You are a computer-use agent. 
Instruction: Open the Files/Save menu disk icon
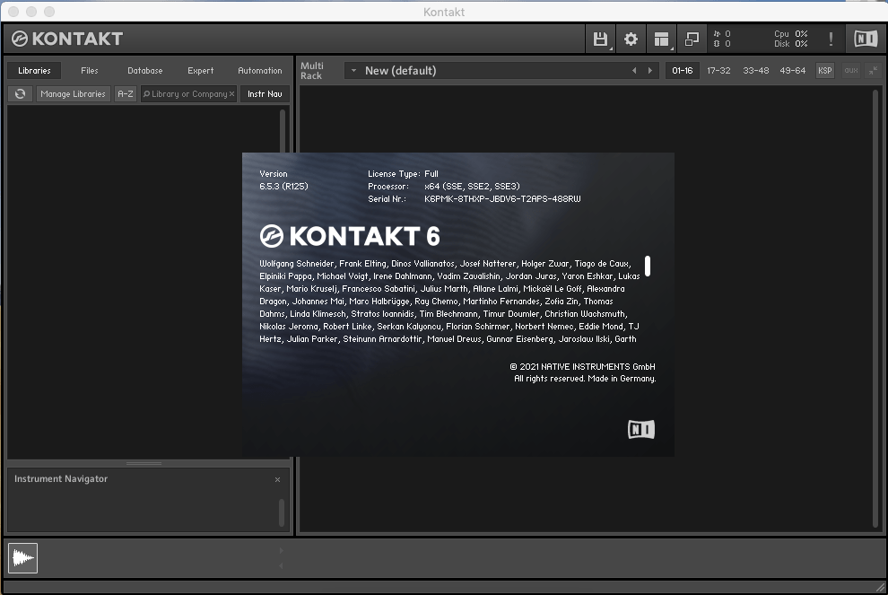click(x=600, y=39)
